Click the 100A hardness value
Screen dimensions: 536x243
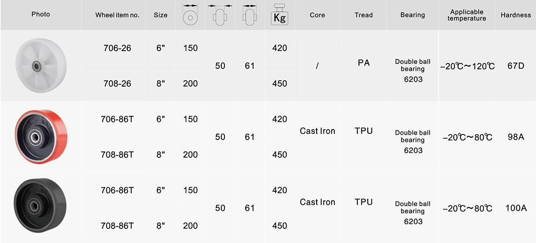(516, 208)
